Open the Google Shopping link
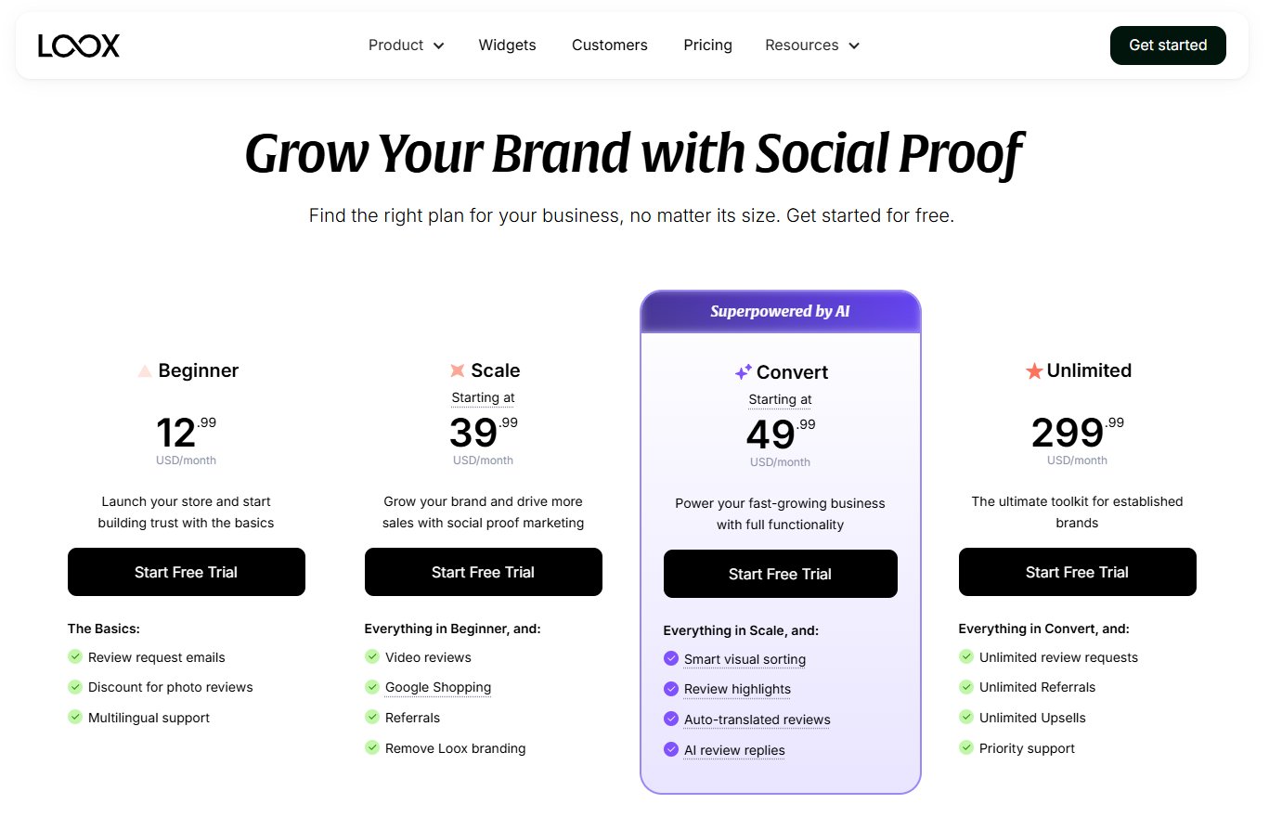The height and width of the screenshot is (817, 1282). coord(437,687)
